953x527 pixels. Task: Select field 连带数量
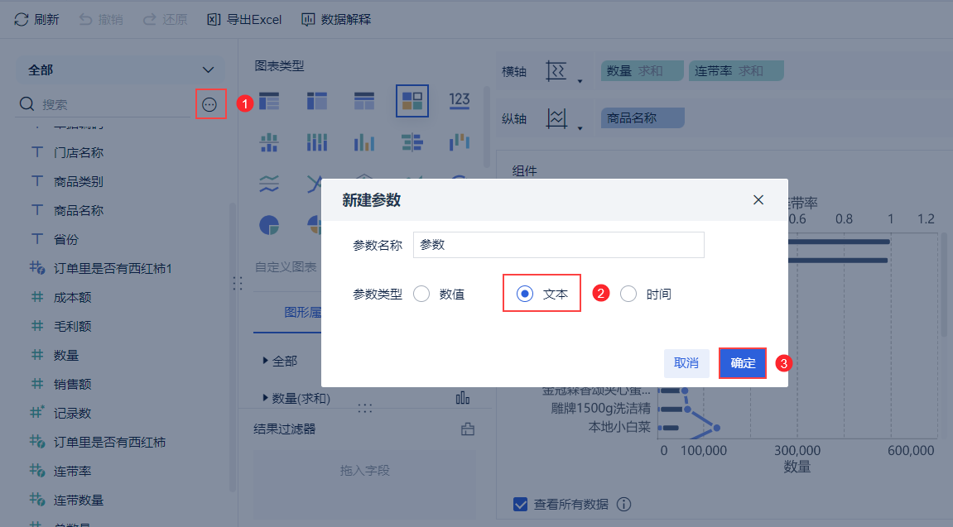pyautogui.click(x=79, y=501)
